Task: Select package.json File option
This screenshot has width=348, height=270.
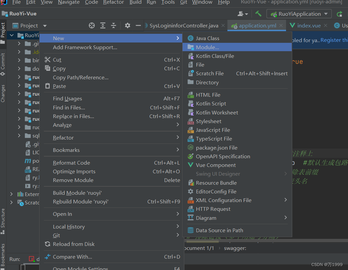Action: pyautogui.click(x=237, y=148)
